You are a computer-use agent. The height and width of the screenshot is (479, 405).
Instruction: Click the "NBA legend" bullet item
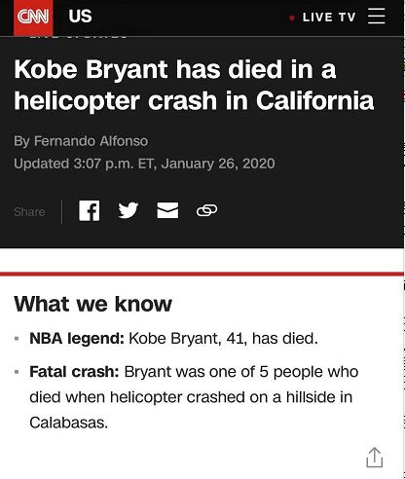click(x=173, y=339)
